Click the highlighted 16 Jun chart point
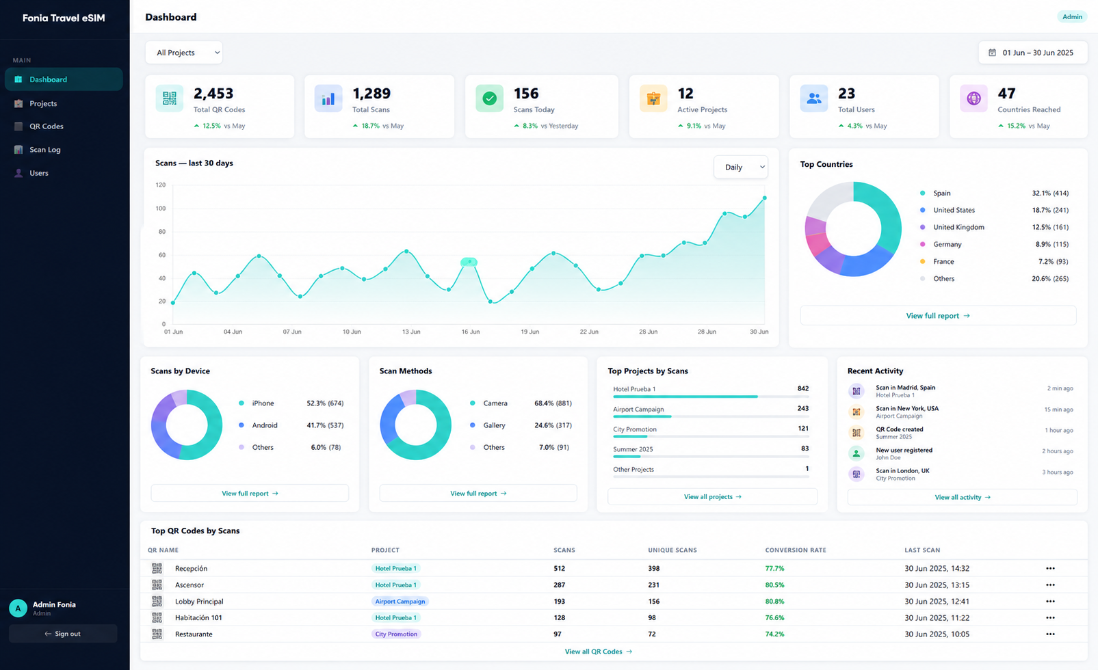Viewport: 1098px width, 670px height. [x=469, y=262]
